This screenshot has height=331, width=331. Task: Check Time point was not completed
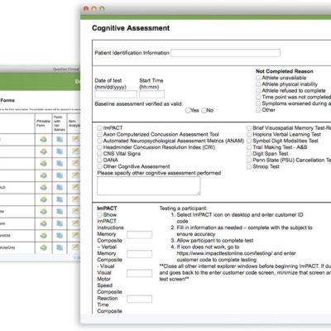[x=258, y=97]
